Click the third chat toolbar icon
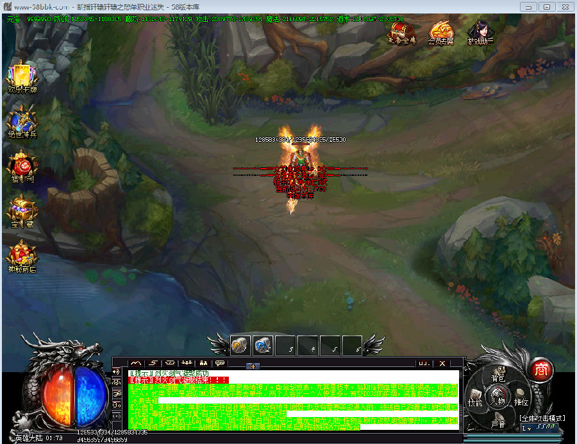Viewport: 577px width, 444px height. click(x=170, y=363)
